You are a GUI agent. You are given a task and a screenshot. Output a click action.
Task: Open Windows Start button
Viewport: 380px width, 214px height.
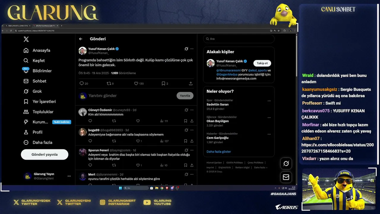point(120,188)
